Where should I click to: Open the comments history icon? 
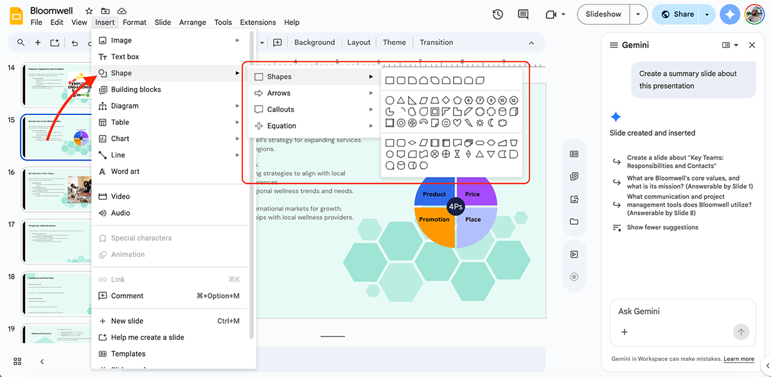click(523, 13)
